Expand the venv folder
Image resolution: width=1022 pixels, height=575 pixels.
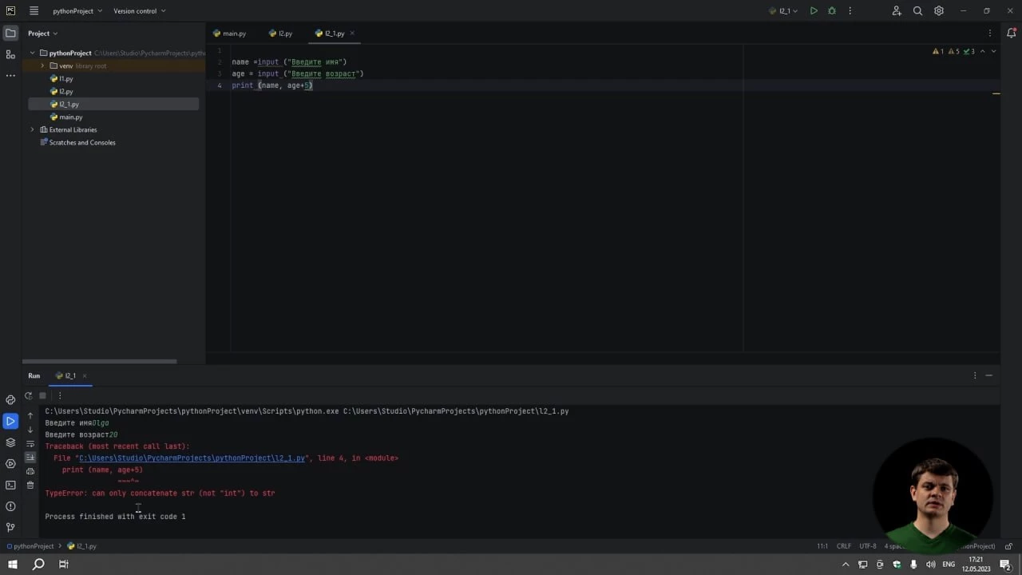[x=42, y=65]
